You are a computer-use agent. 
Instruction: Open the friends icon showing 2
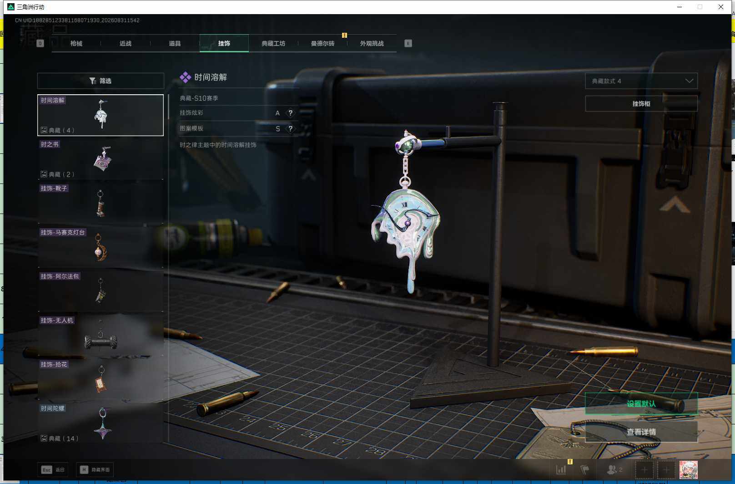(615, 469)
